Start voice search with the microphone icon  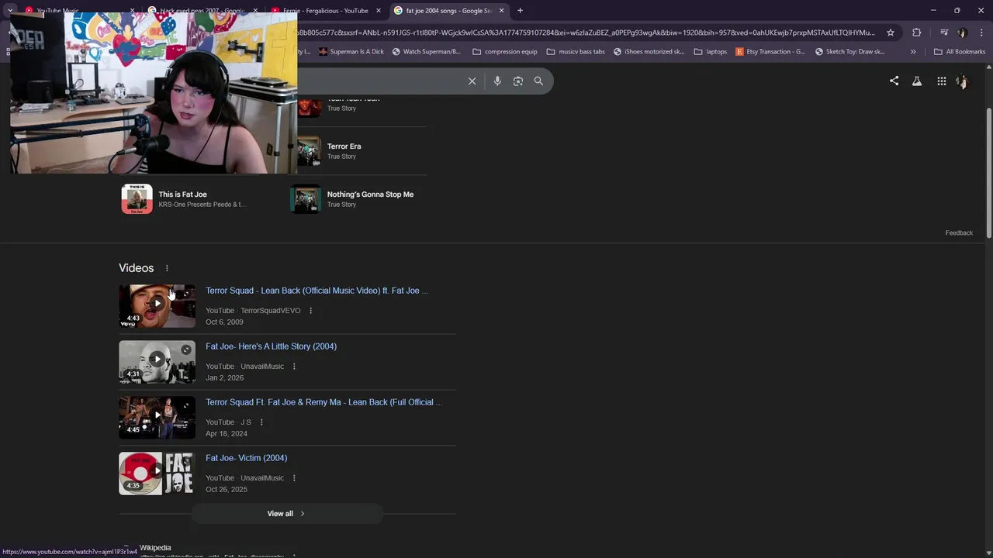point(497,81)
